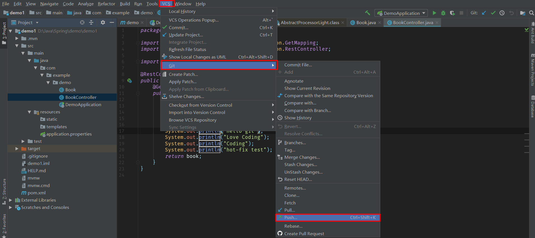Viewport: 535px width, 238px height.
Task: Choose Update Project... entry
Action: pos(218,35)
